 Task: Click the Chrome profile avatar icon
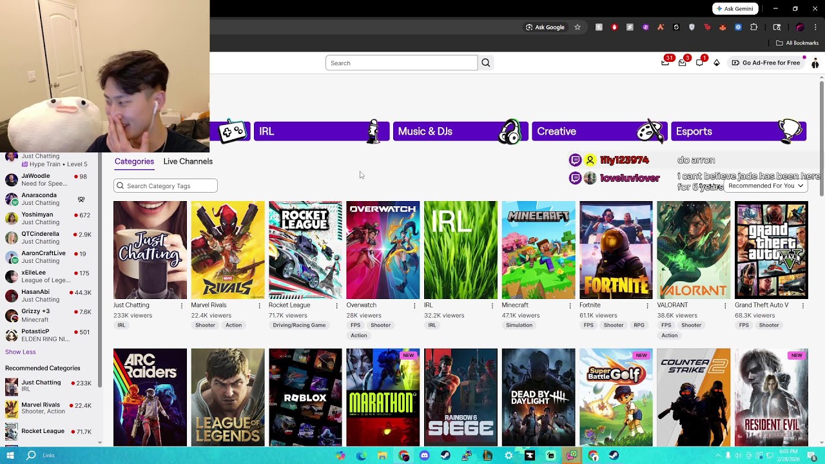click(800, 27)
